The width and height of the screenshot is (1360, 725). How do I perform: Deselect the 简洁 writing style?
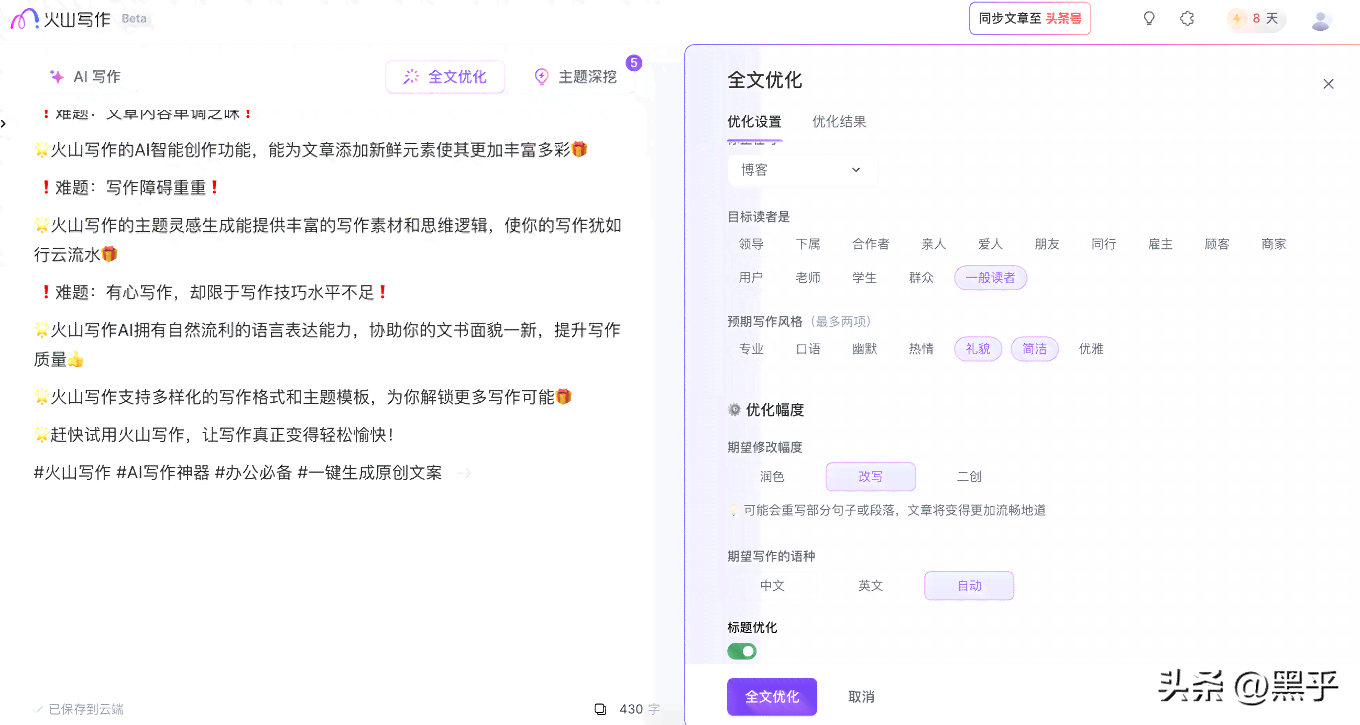tap(1034, 349)
